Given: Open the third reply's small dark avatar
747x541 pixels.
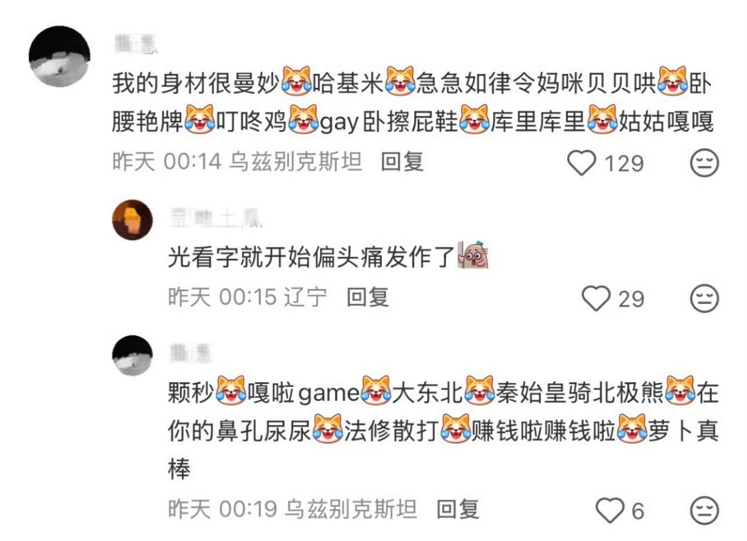Looking at the screenshot, I should (132, 355).
